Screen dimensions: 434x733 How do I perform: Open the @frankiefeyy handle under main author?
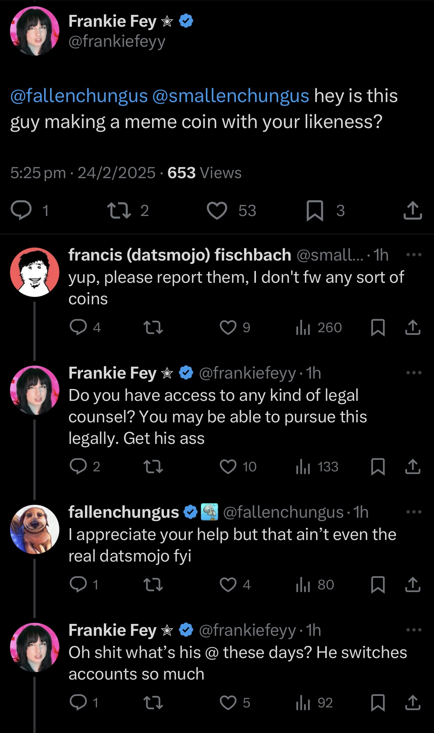point(117,41)
